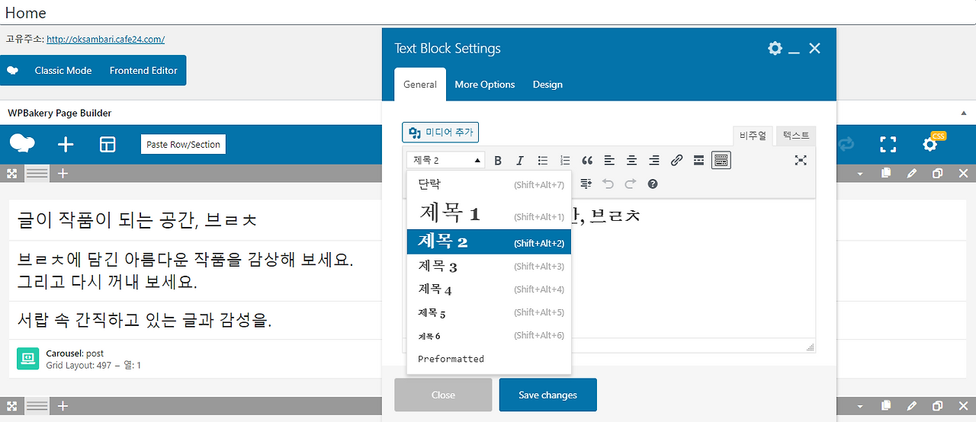Add column to upper row
Viewport: 976px width, 422px height.
point(63,174)
